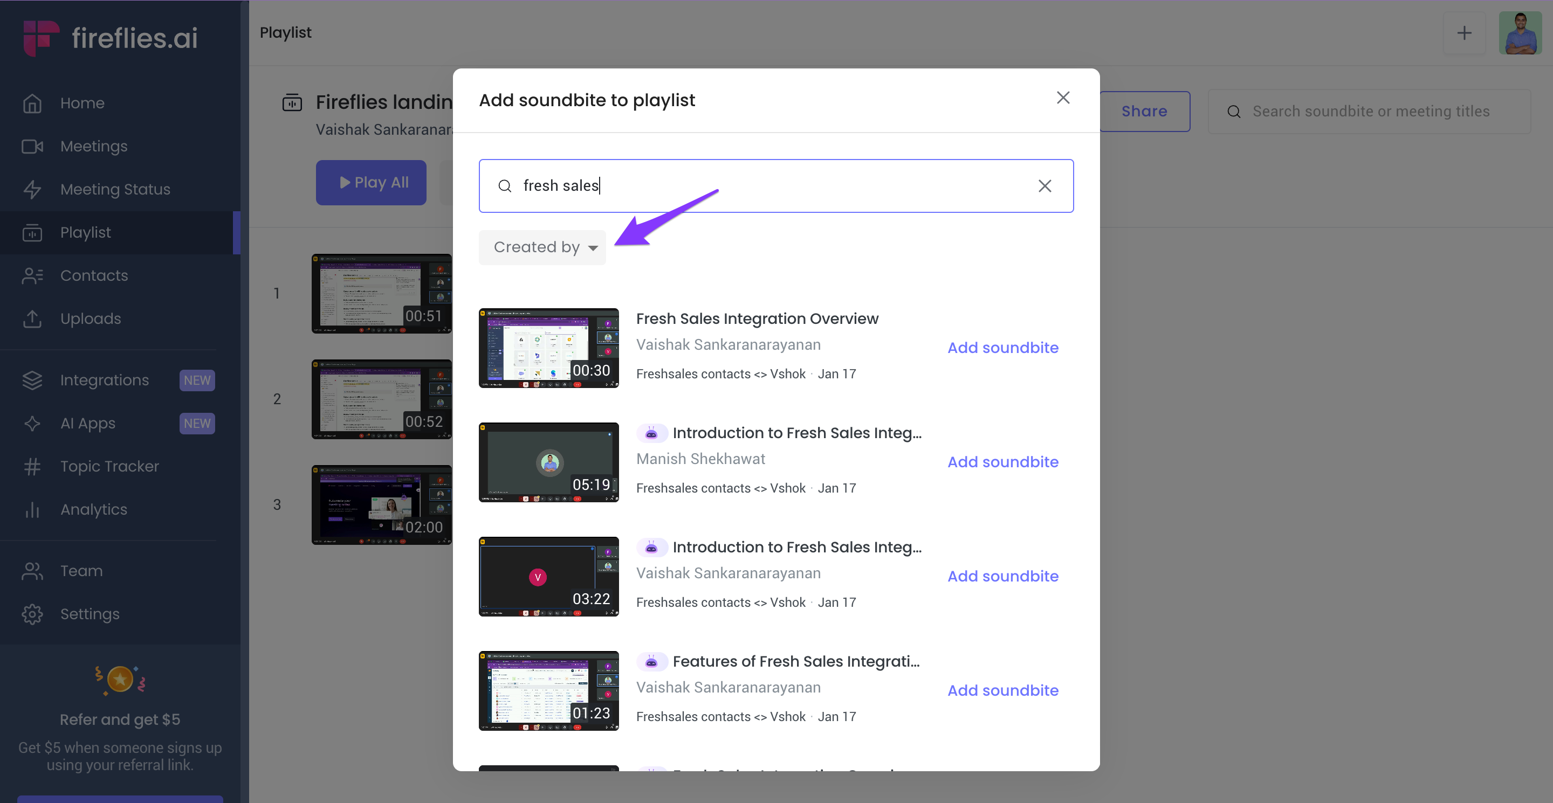The image size is (1553, 803).
Task: Click the Play All button
Action: point(371,183)
